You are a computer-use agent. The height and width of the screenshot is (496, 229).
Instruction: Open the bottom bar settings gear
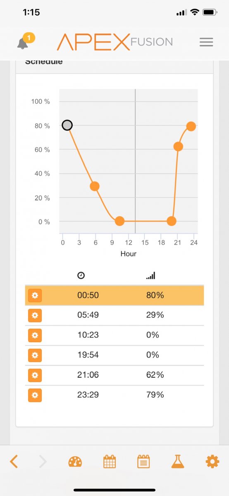tap(212, 461)
